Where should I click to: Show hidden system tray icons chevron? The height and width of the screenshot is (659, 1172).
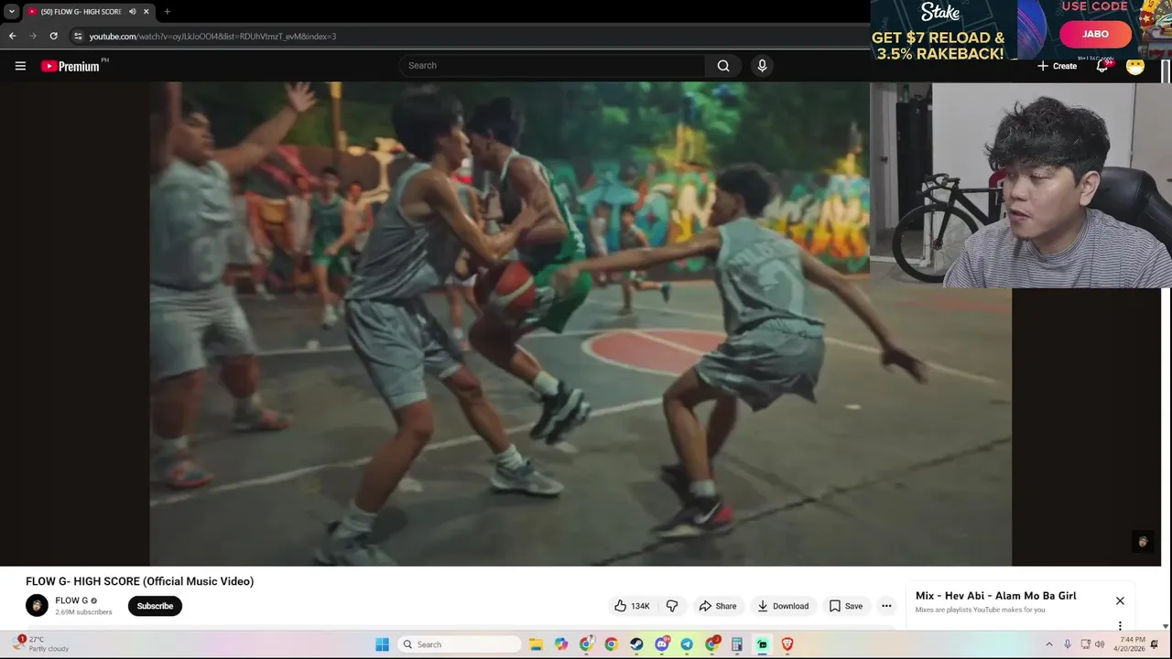(x=1049, y=644)
